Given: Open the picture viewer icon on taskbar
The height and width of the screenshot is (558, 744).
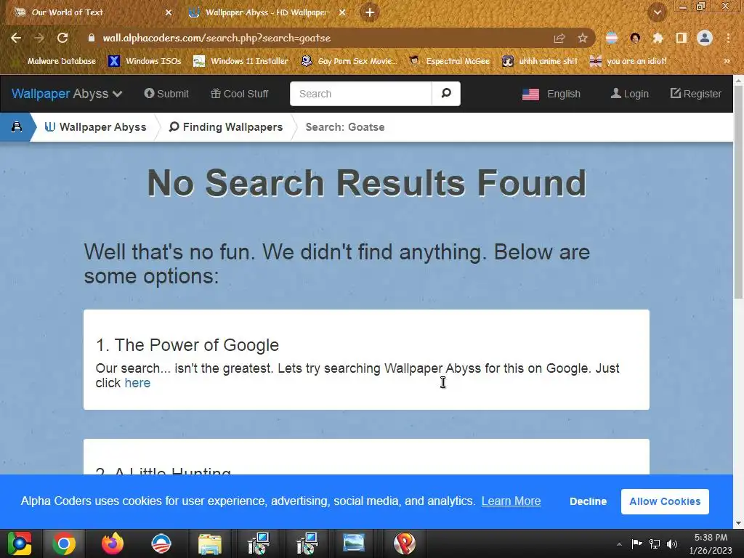Looking at the screenshot, I should click(x=354, y=543).
